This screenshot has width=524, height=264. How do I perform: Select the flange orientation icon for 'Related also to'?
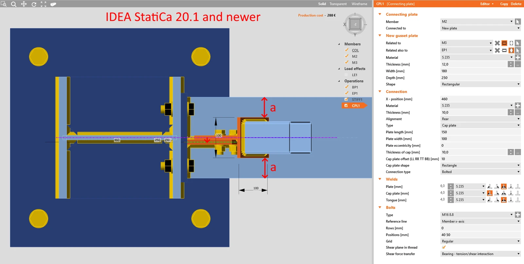point(504,50)
